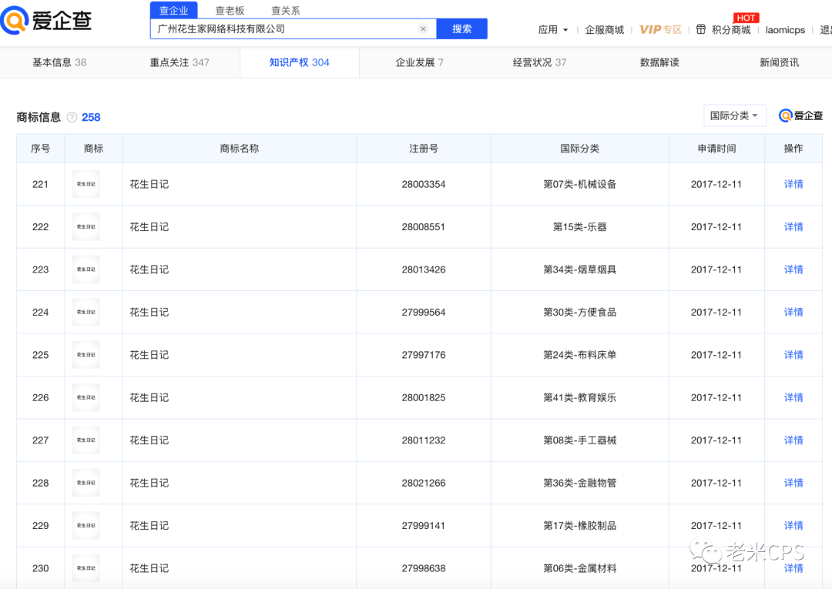The image size is (832, 589).
Task: Click the 2017-12-11 date in row 225
Action: coord(716,355)
